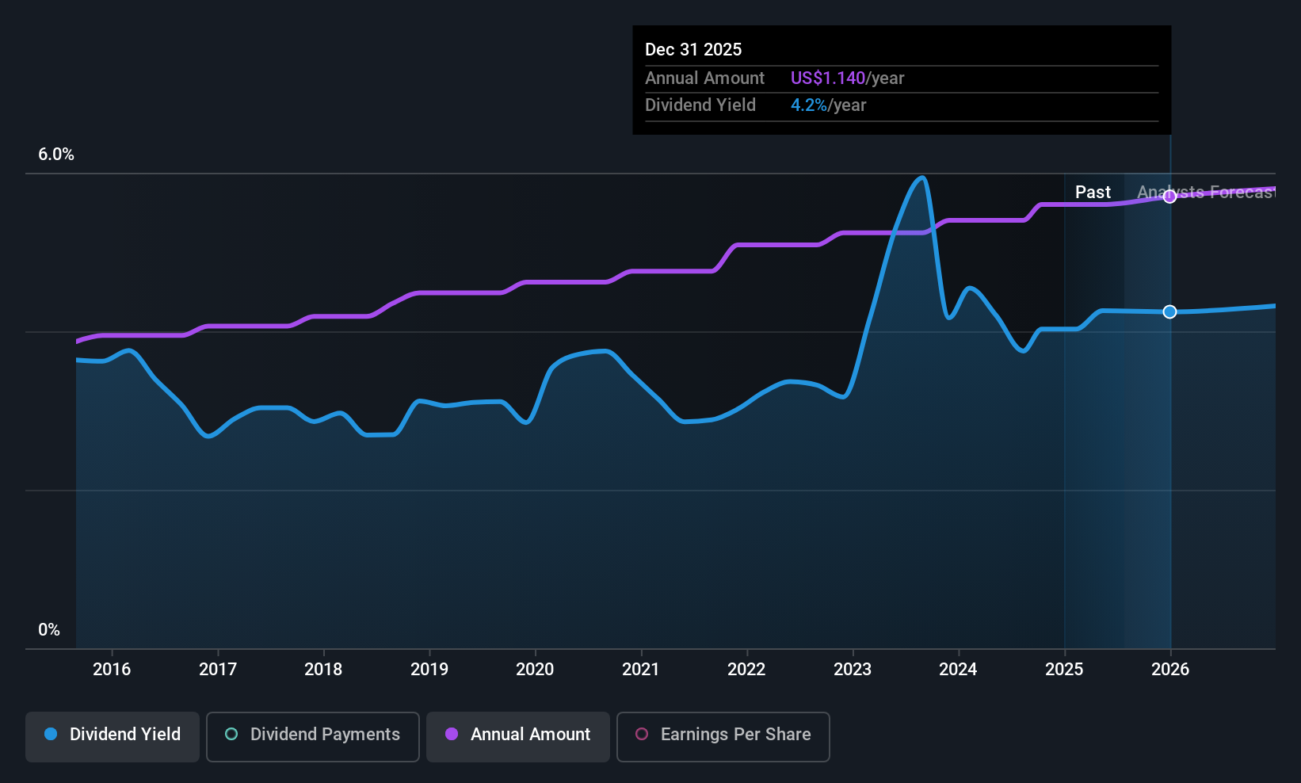
Task: Click the 'Dec 31 2025' tooltip date
Action: click(693, 49)
